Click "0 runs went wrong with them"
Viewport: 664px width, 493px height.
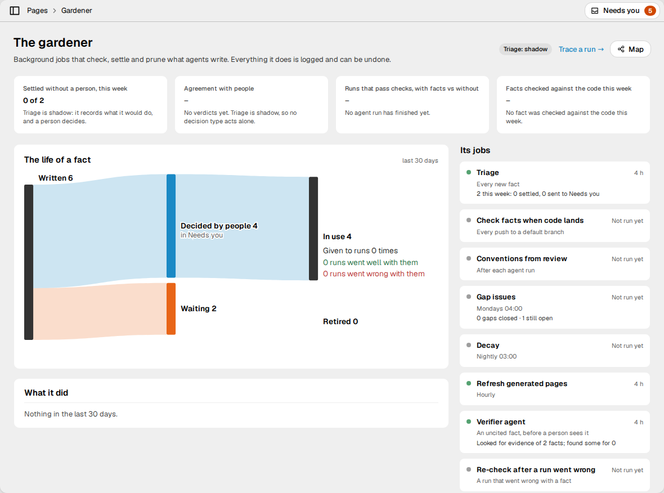374,274
